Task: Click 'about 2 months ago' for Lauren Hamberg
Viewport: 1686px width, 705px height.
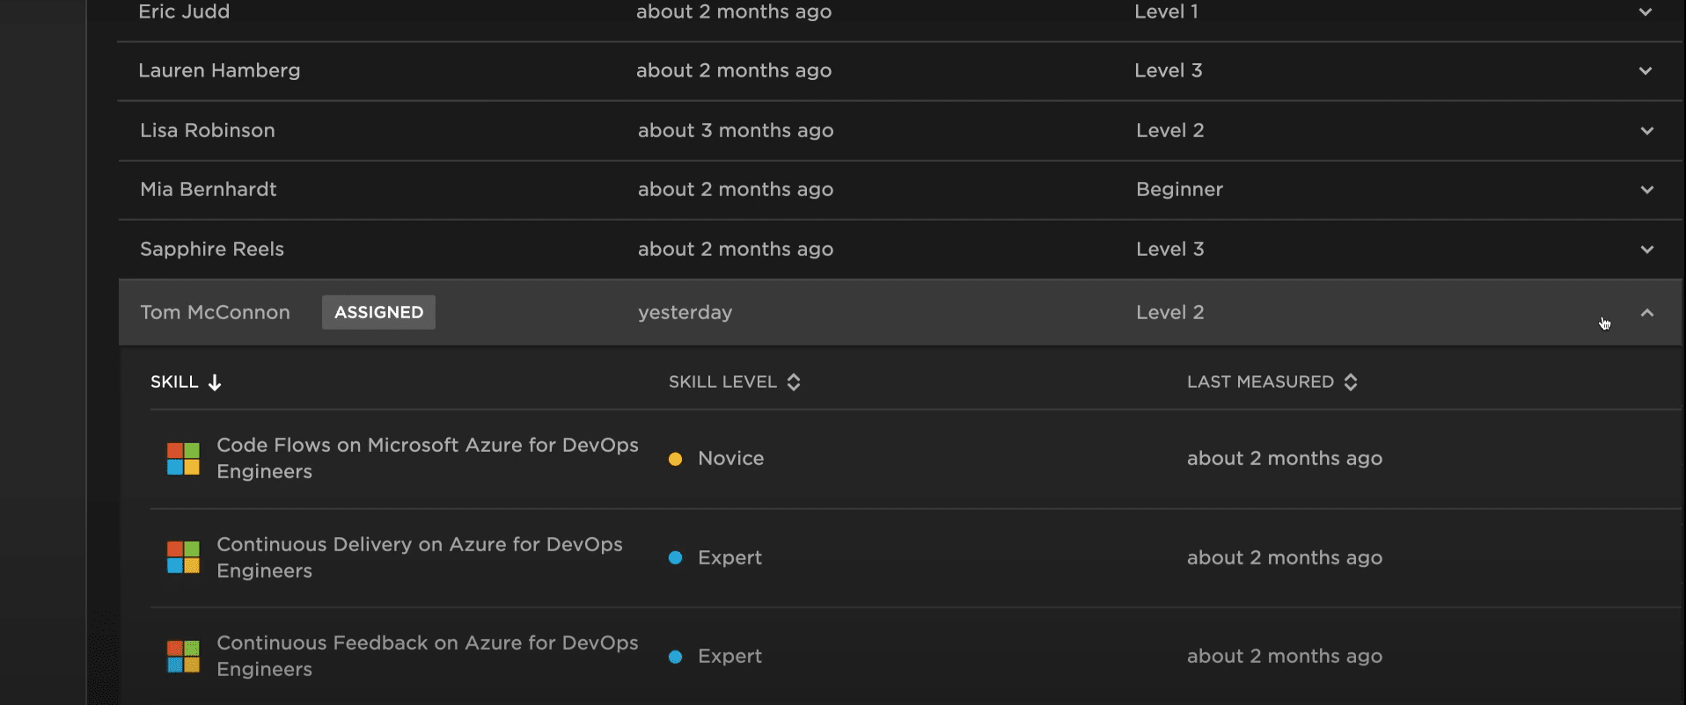Action: 734,70
